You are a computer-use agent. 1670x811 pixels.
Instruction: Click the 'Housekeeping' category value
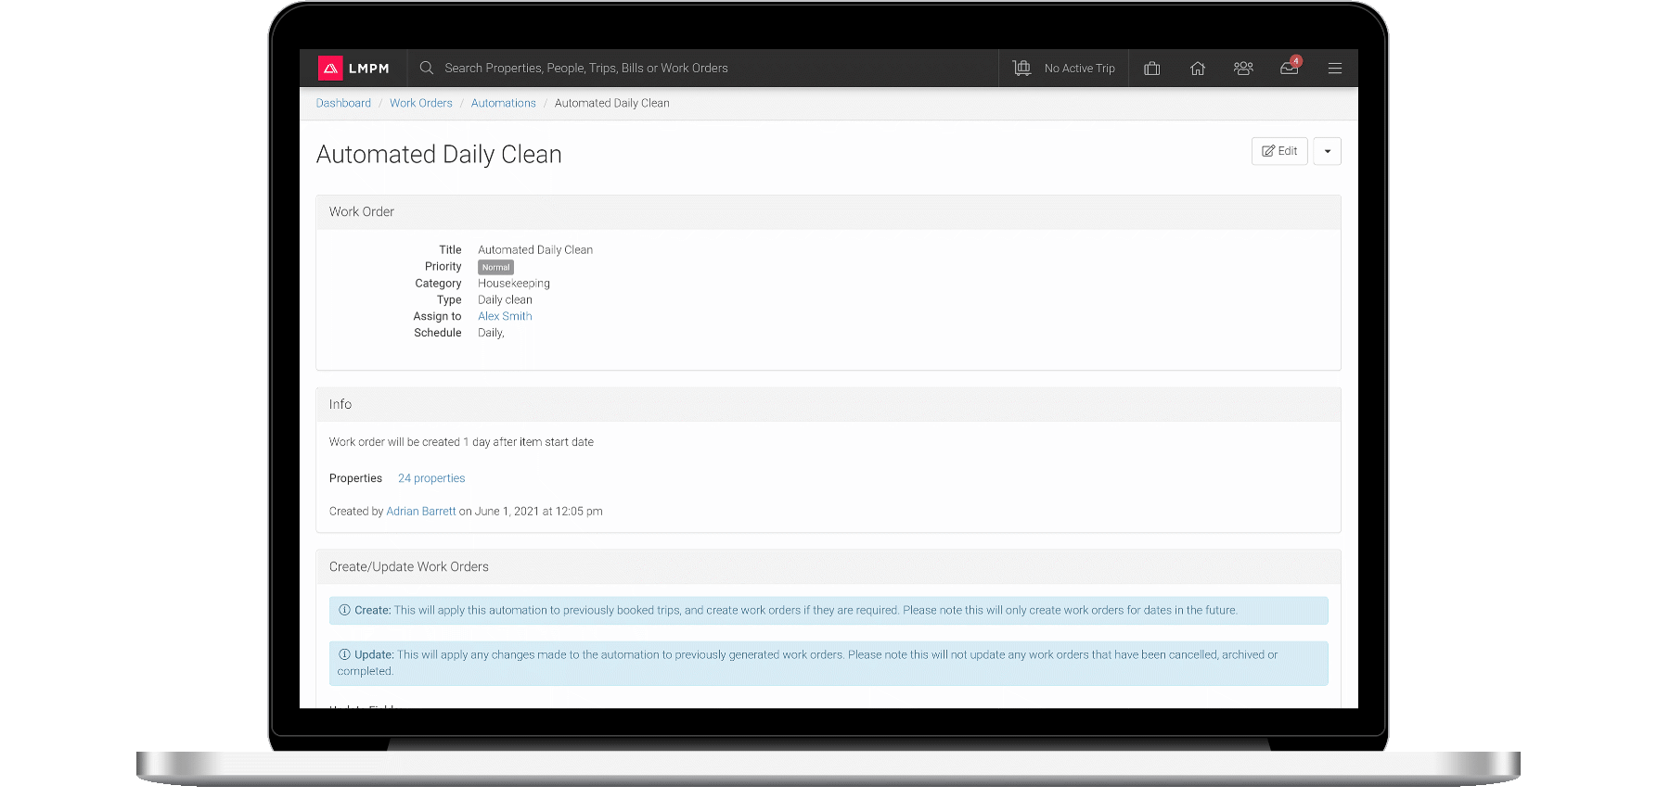click(514, 284)
